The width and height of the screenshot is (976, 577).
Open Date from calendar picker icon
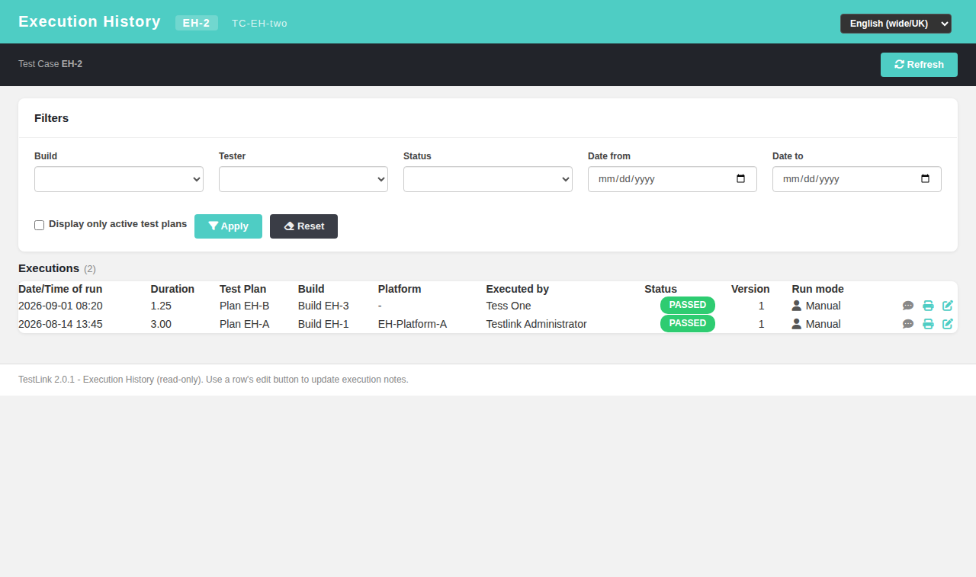point(740,179)
